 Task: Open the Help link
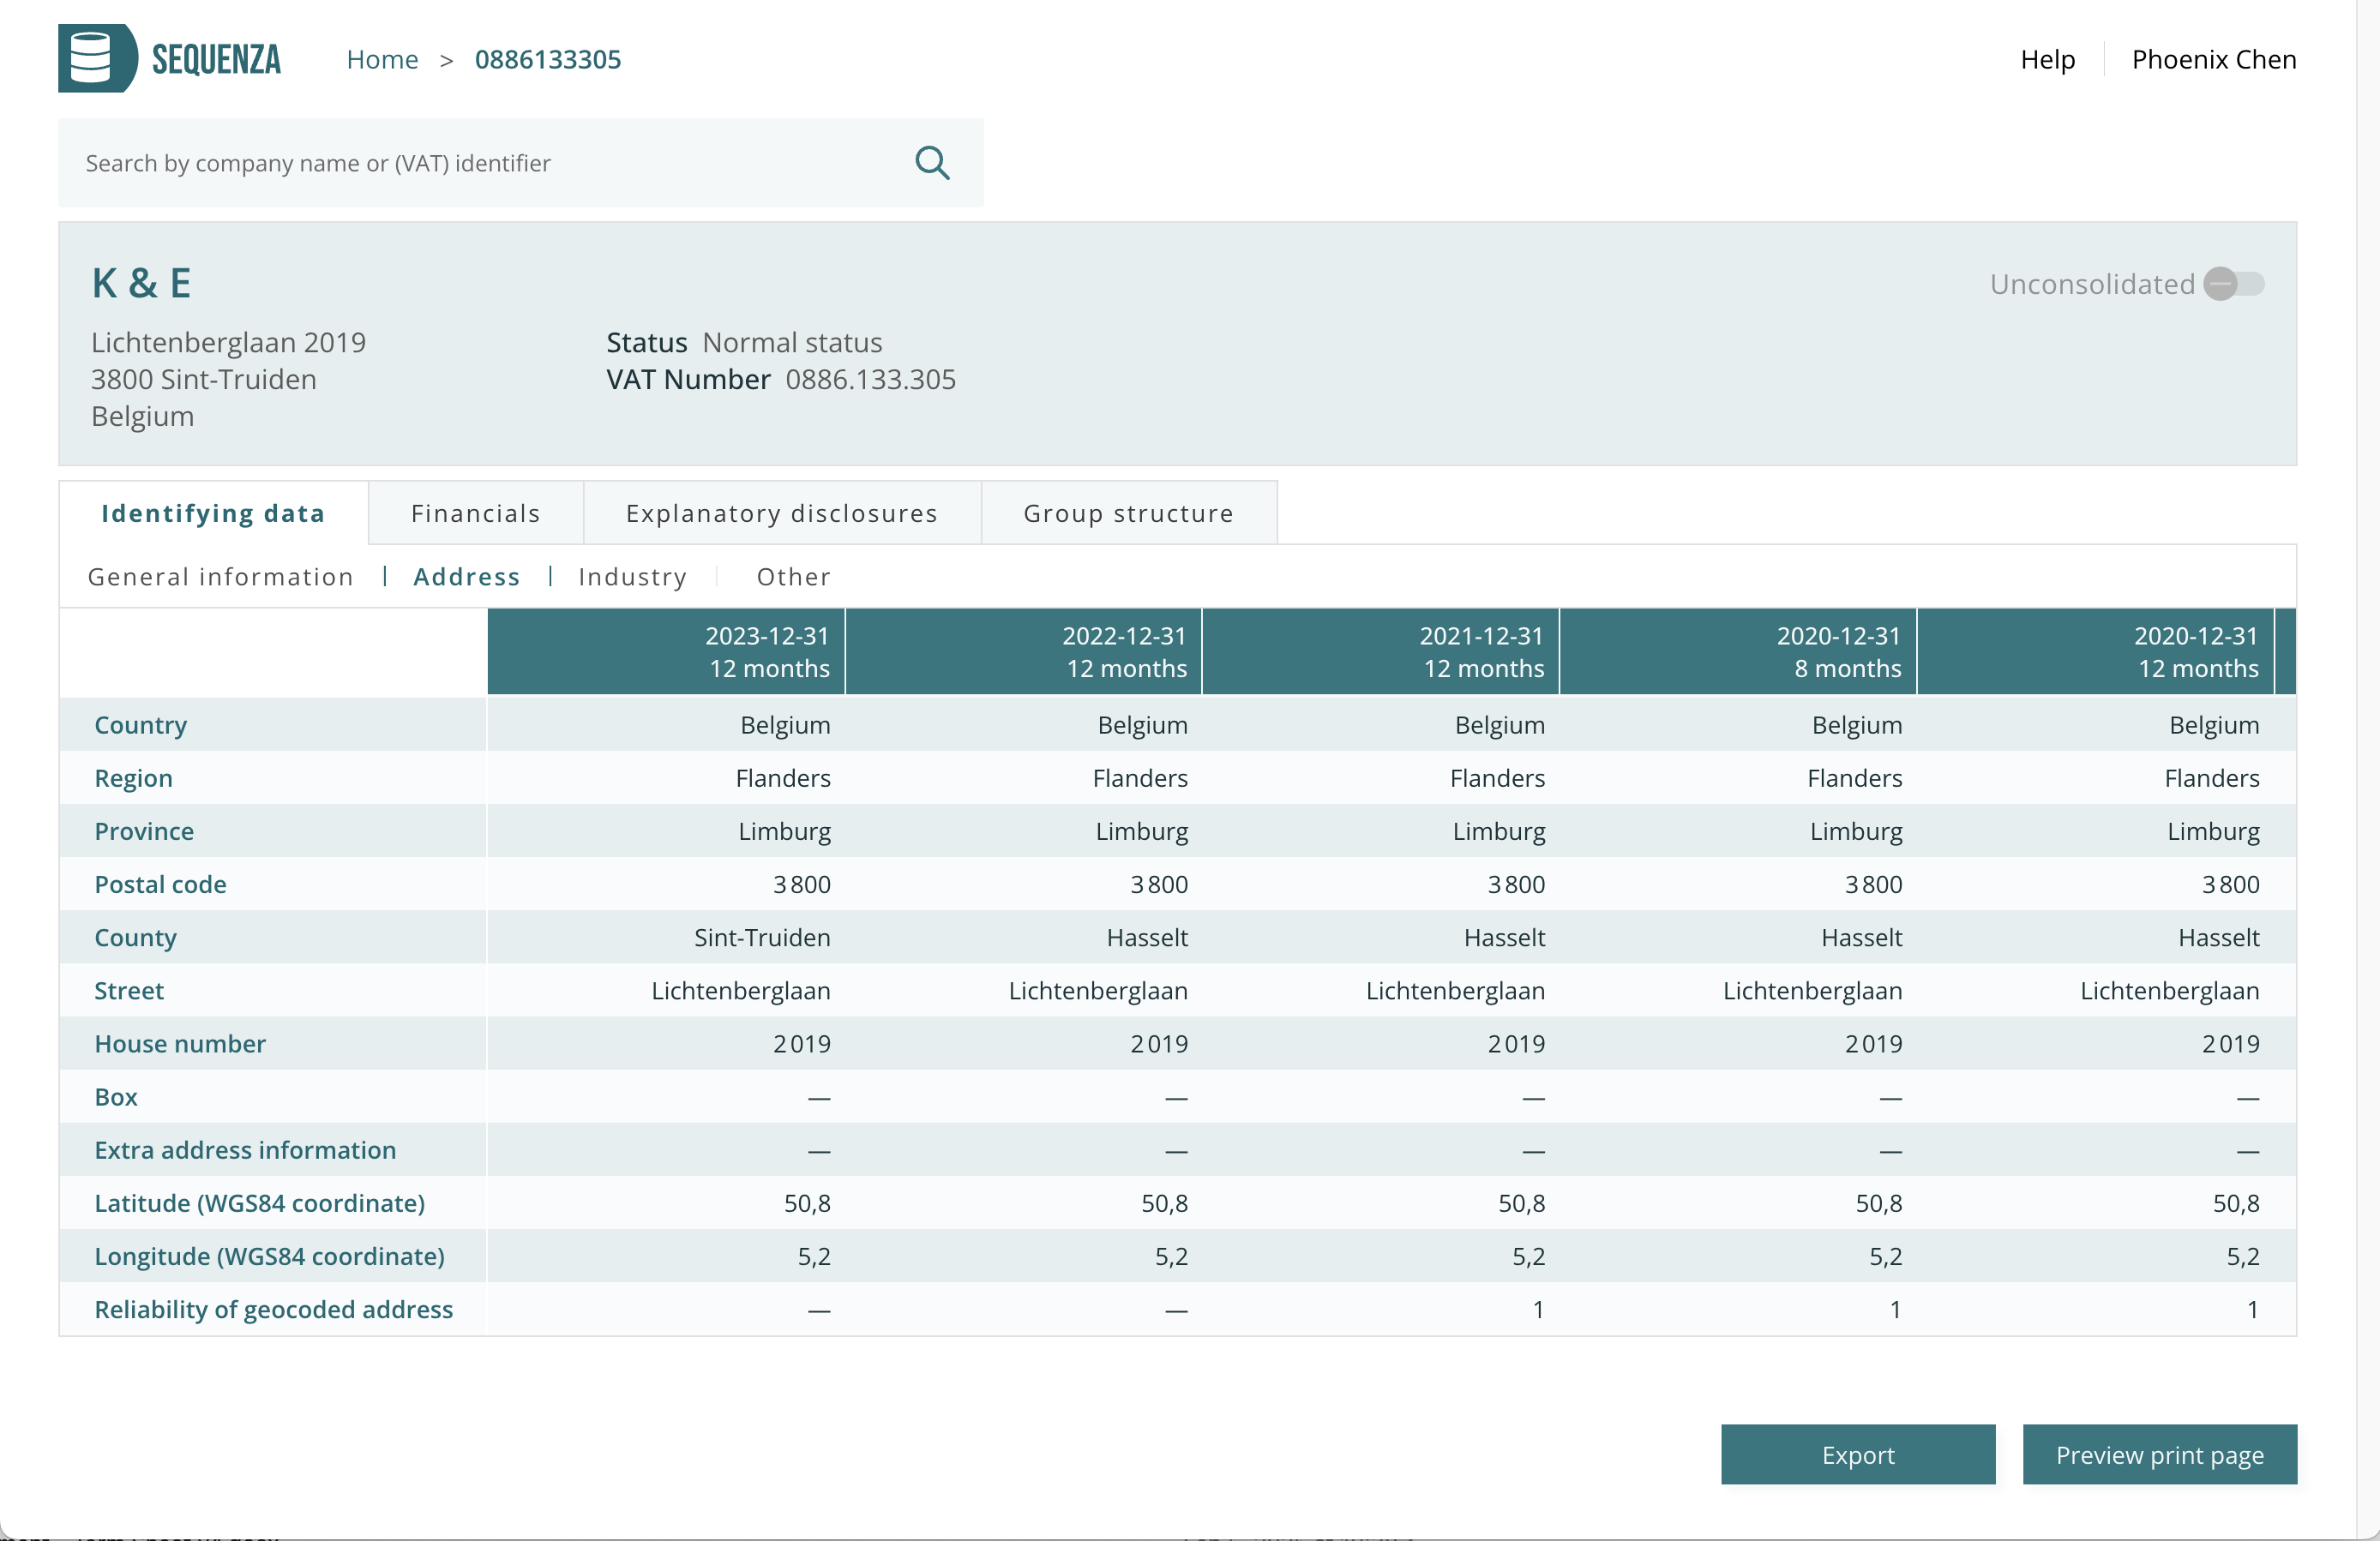tap(2047, 59)
